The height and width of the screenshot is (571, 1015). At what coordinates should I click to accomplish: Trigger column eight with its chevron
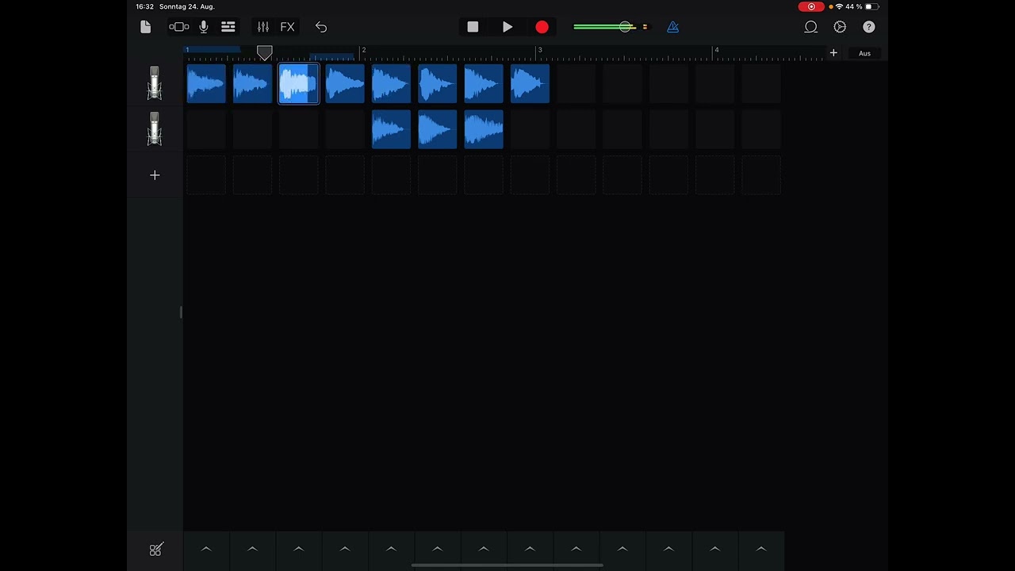tap(530, 549)
